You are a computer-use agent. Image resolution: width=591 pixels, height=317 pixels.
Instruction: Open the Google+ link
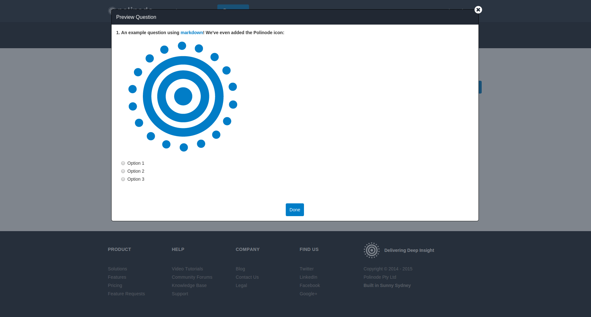coord(308,294)
